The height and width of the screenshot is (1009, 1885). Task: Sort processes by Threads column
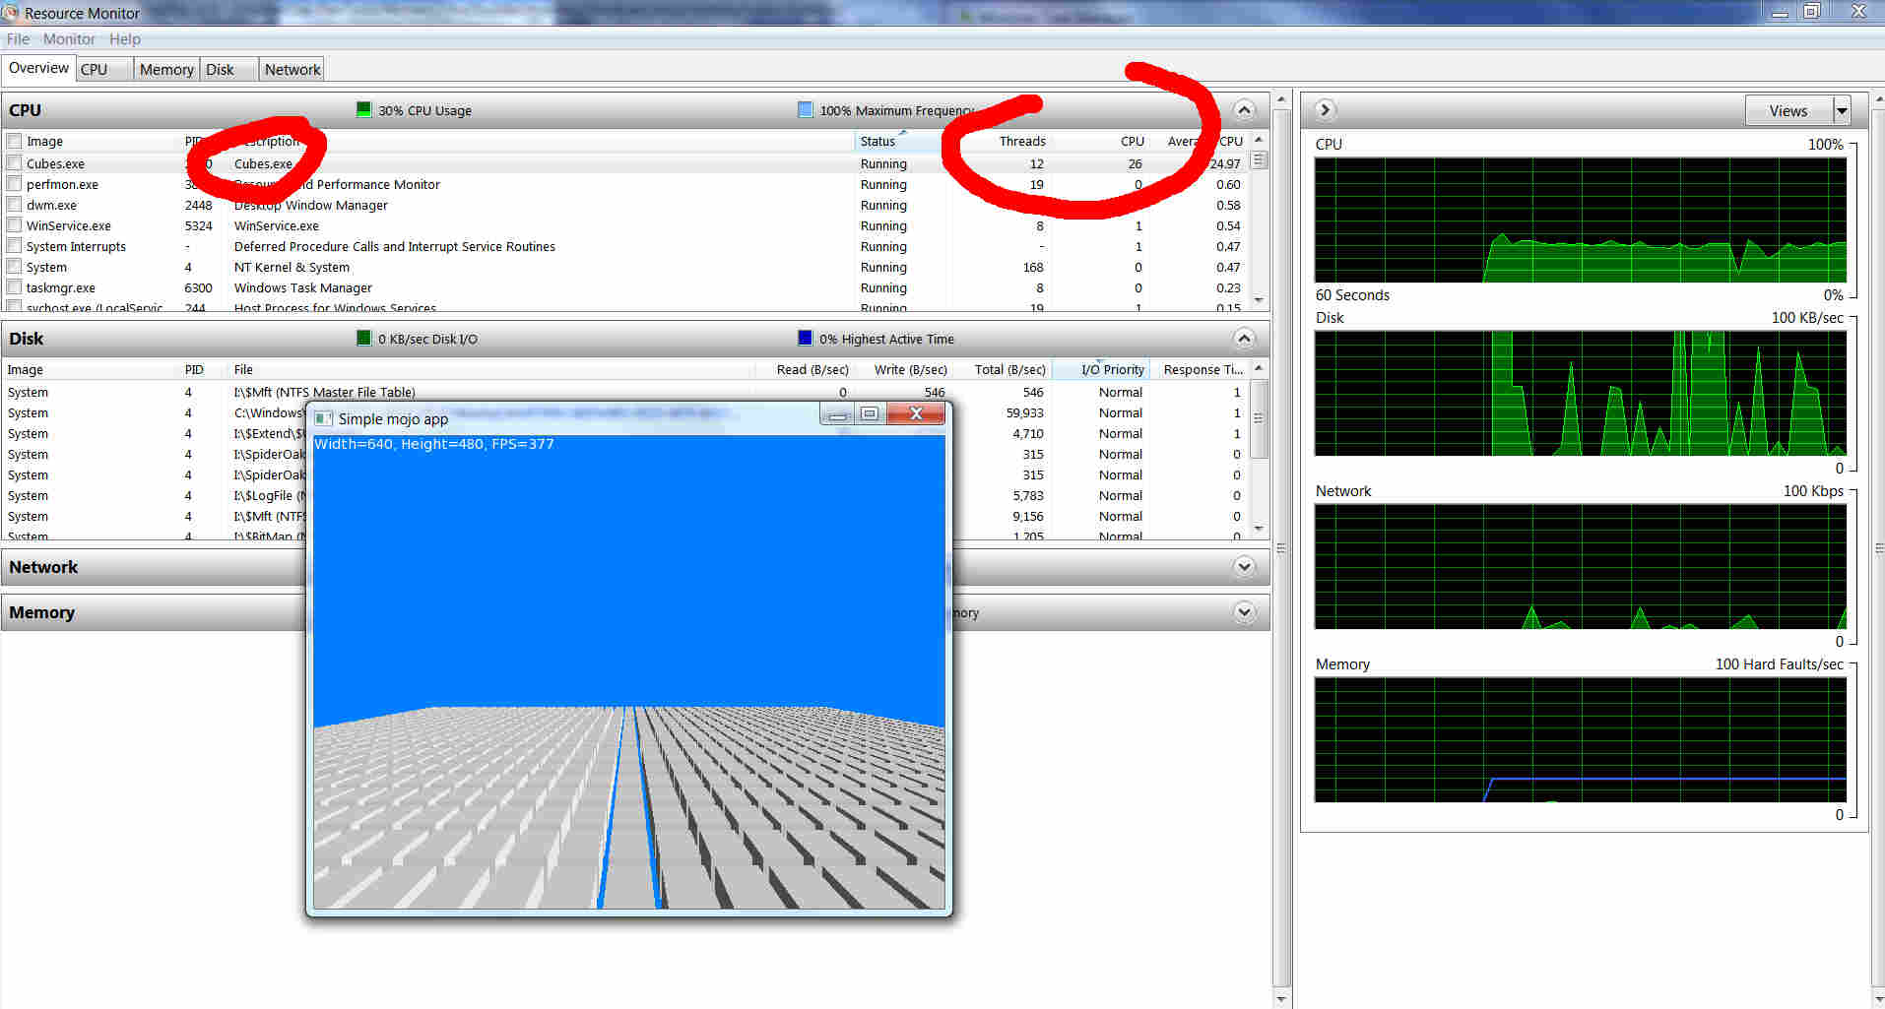tap(1021, 141)
